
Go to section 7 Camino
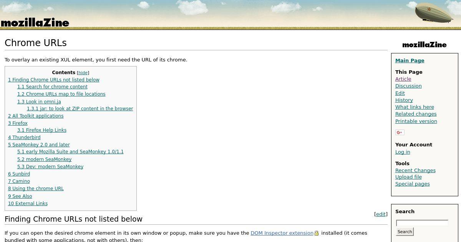click(x=19, y=181)
